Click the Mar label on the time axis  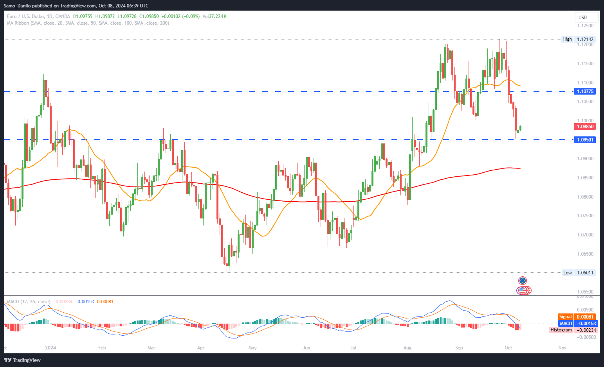pos(151,348)
